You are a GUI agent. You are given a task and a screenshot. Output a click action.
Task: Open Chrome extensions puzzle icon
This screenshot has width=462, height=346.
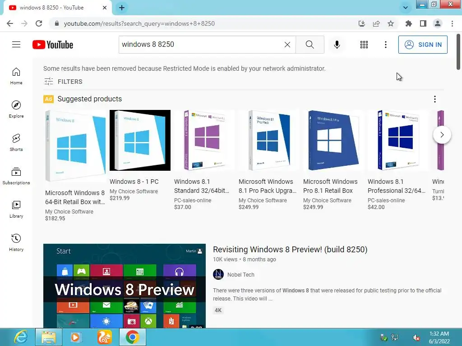[x=408, y=23]
